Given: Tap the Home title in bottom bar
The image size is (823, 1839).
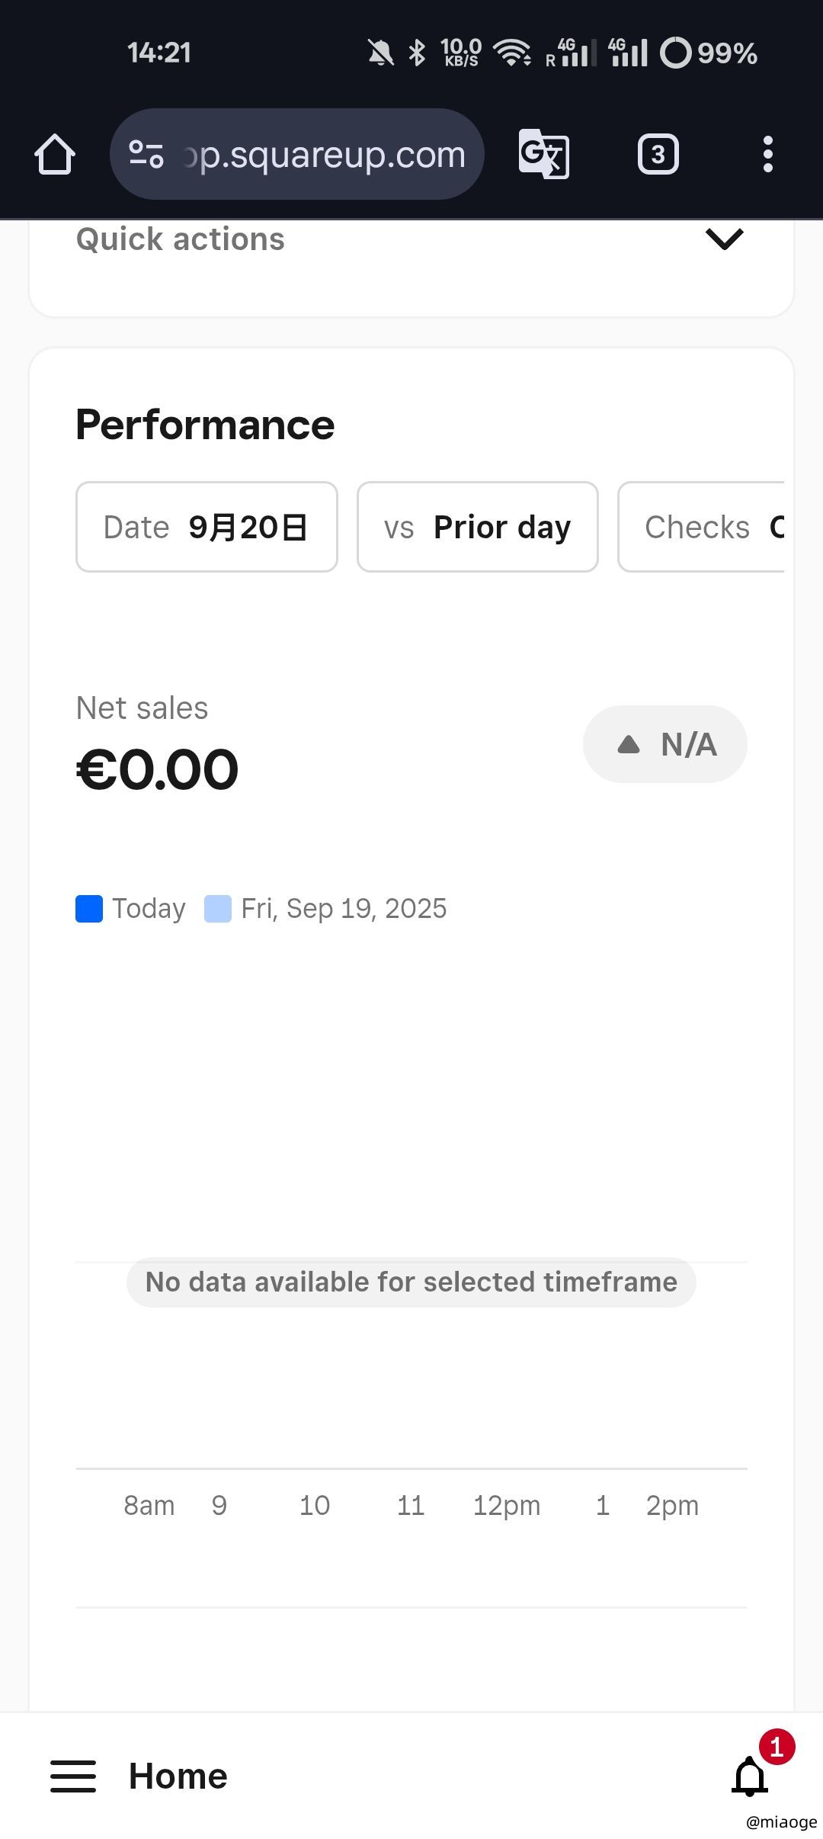Looking at the screenshot, I should click(178, 1776).
